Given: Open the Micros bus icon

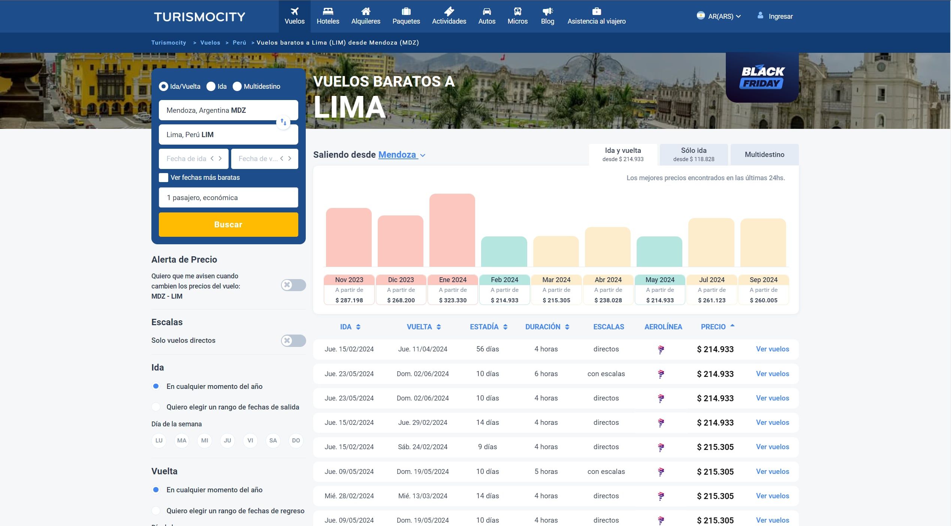Looking at the screenshot, I should tap(517, 11).
